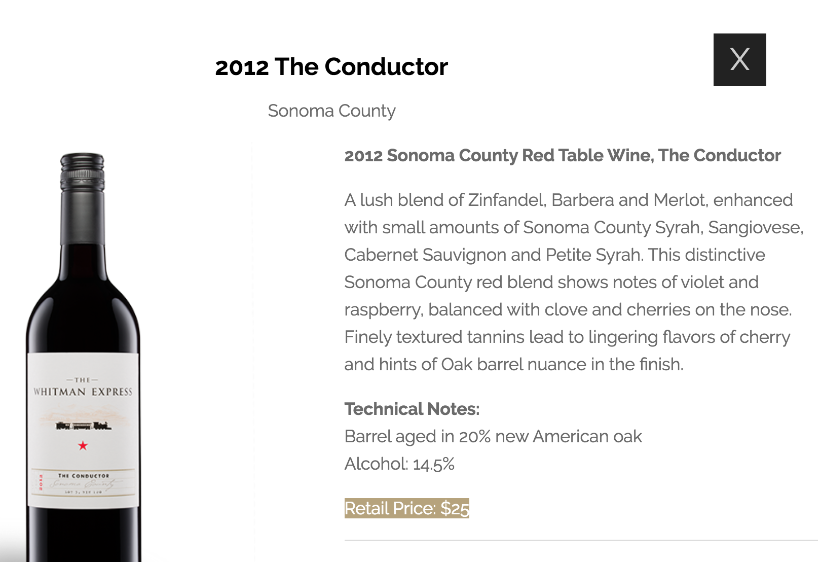Click the word raspberry in the description
820x562 pixels.
(x=383, y=309)
